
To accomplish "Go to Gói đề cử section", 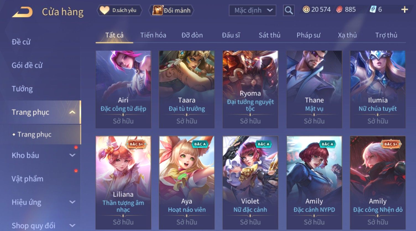I will (x=27, y=66).
